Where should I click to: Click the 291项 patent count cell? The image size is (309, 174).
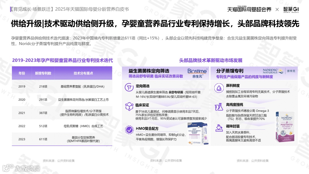click(x=43, y=100)
